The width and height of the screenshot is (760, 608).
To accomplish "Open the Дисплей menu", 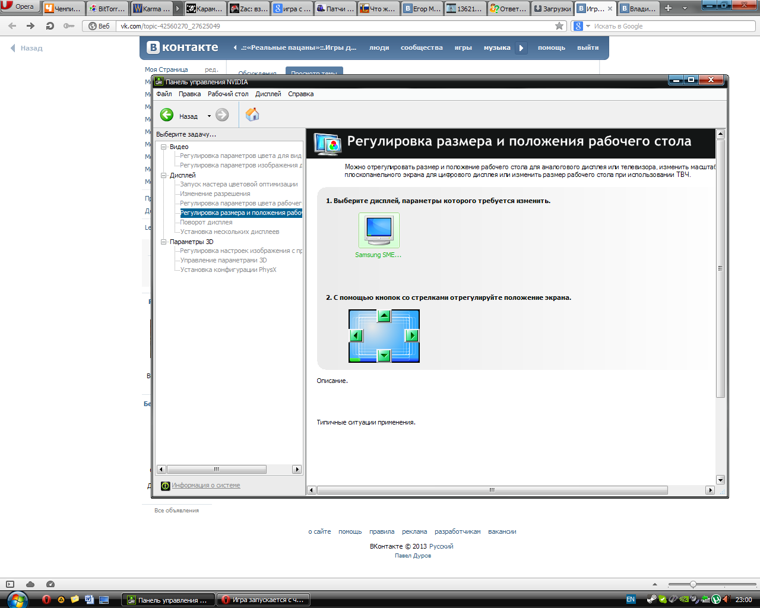I will [268, 94].
